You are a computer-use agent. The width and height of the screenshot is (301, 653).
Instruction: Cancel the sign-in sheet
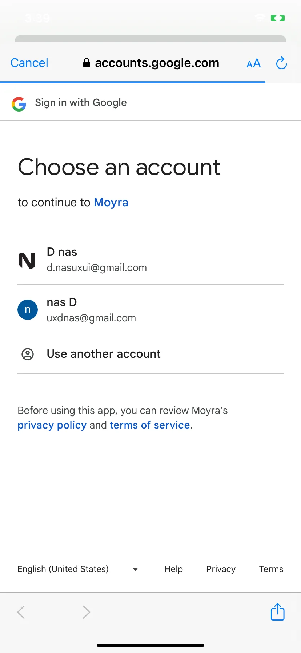point(29,63)
